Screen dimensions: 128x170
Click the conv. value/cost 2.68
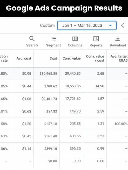pyautogui.click(x=101, y=74)
